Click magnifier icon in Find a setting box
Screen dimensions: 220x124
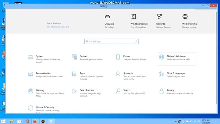coord(136,41)
